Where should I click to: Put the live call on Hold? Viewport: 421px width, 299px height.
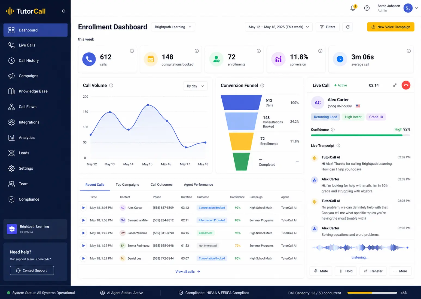pos(346,271)
